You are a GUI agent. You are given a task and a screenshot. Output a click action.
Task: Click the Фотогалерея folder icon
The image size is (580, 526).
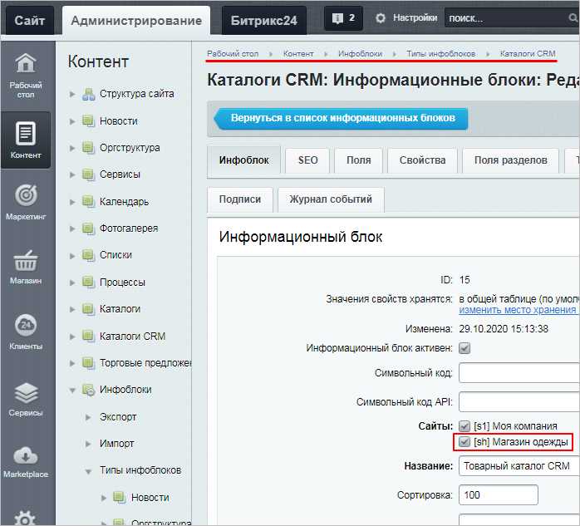click(x=88, y=229)
